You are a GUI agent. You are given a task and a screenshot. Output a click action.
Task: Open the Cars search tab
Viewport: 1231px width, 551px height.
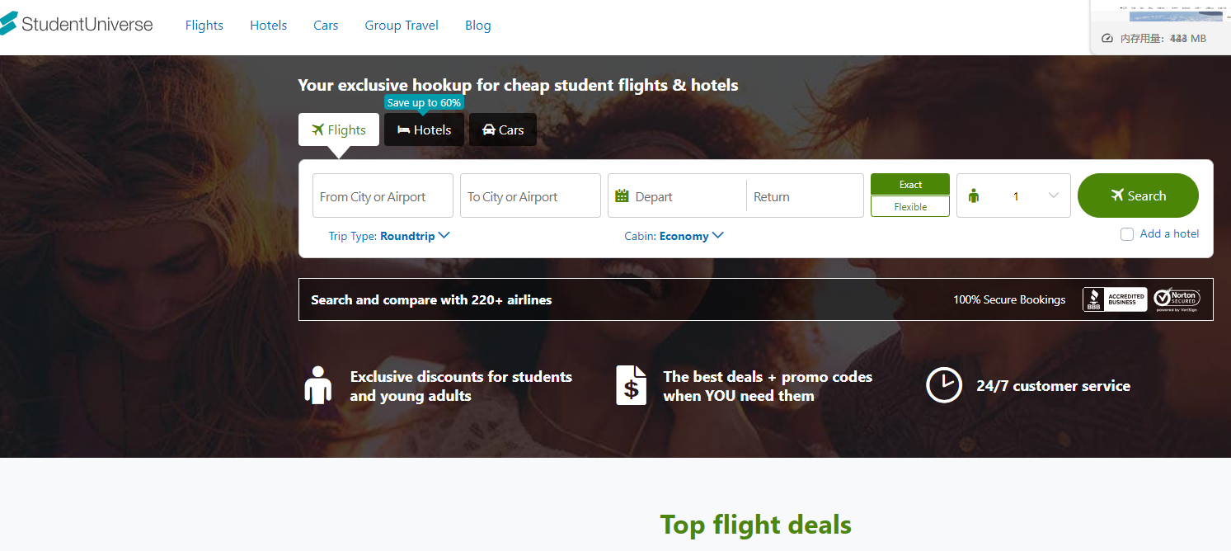tap(502, 130)
